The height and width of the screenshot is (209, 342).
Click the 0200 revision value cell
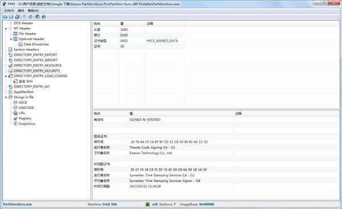(124, 35)
